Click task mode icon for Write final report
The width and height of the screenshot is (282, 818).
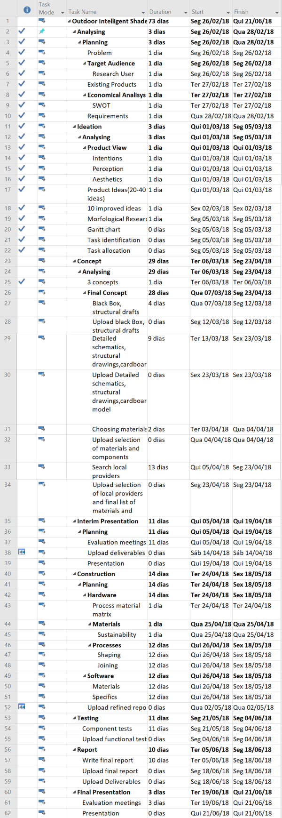tap(42, 760)
